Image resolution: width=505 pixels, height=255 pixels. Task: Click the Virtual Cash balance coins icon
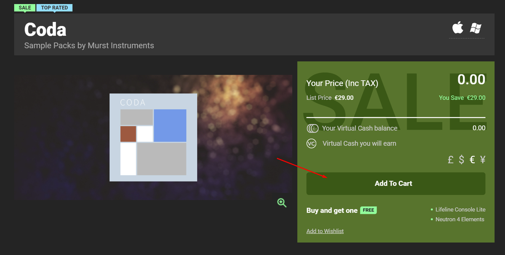pos(312,128)
